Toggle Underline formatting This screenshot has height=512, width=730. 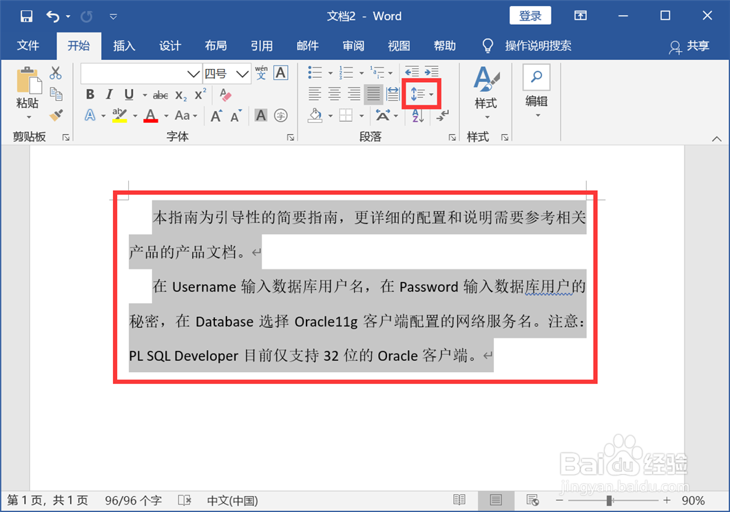(x=129, y=94)
